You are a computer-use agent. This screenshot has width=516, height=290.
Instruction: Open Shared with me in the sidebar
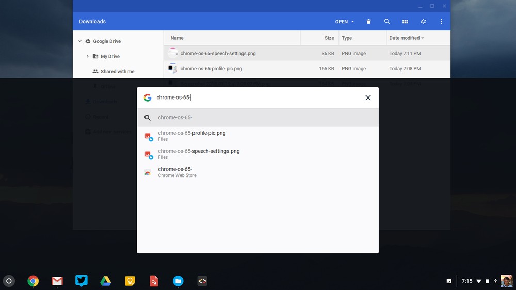pos(118,71)
